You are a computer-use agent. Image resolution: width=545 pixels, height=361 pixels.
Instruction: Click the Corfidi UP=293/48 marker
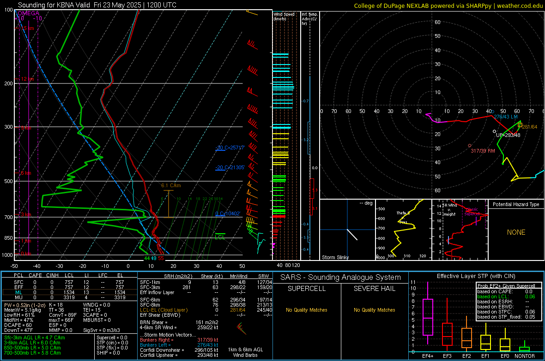[x=495, y=131]
